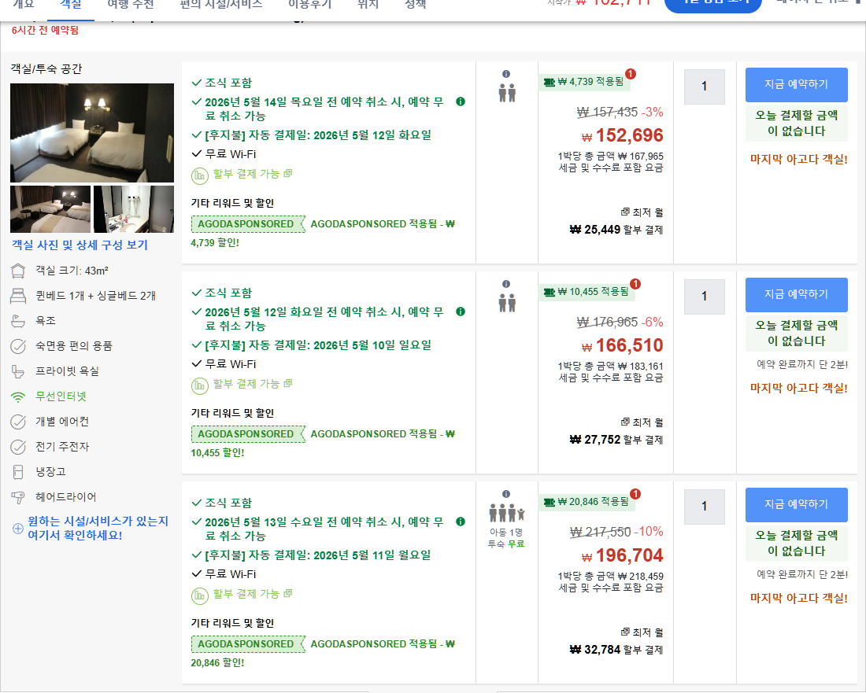Open the 여행 추천 tab
The width and height of the screenshot is (866, 693).
point(131,6)
